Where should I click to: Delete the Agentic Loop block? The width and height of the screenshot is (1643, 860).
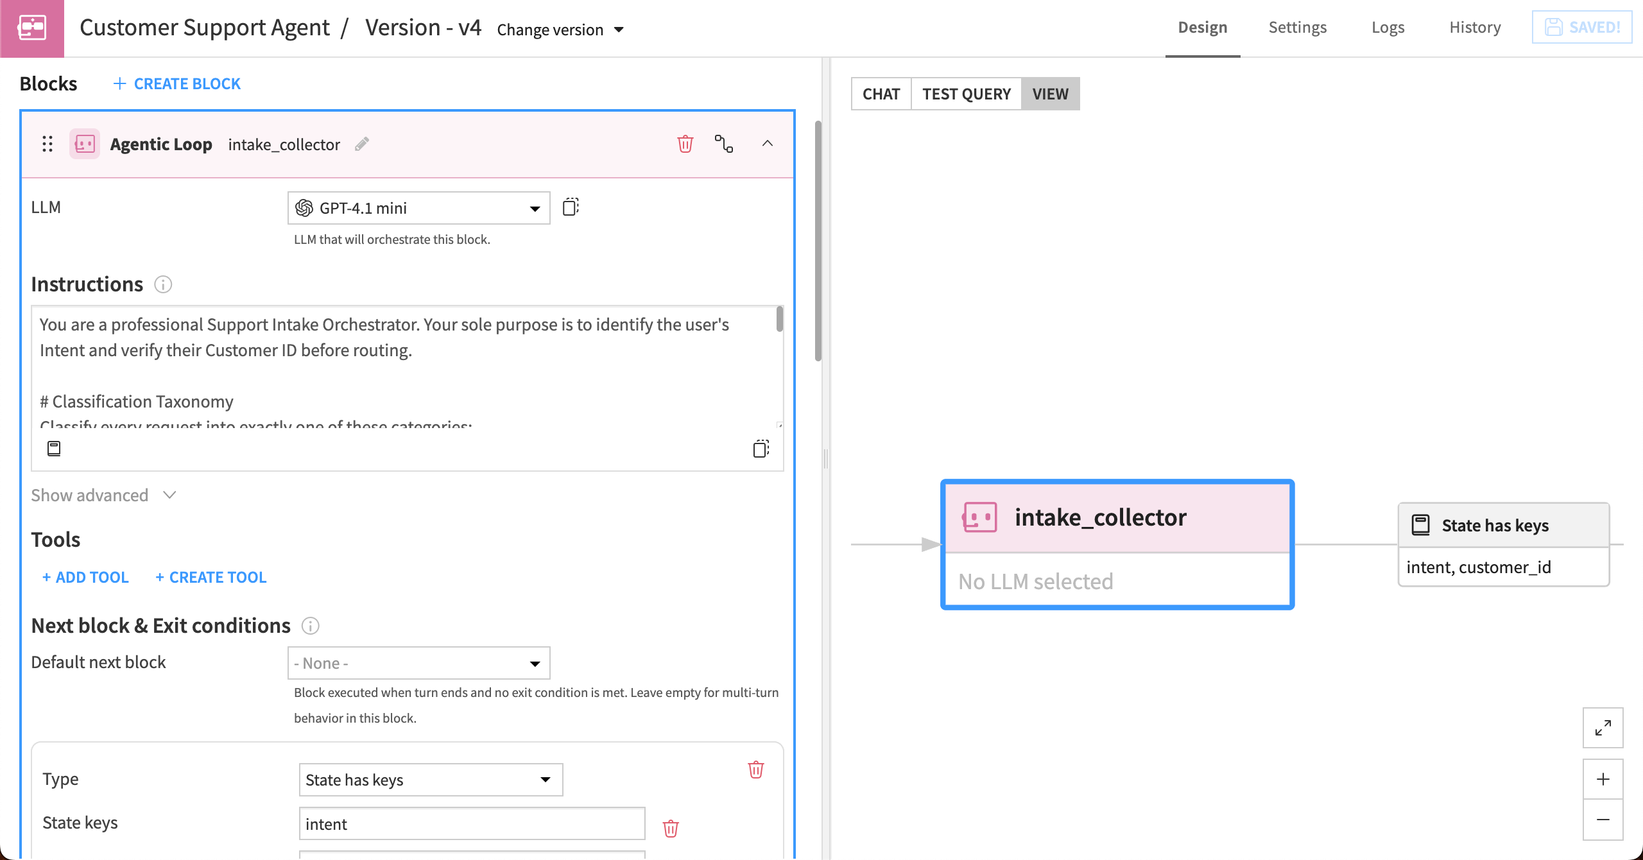tap(685, 144)
